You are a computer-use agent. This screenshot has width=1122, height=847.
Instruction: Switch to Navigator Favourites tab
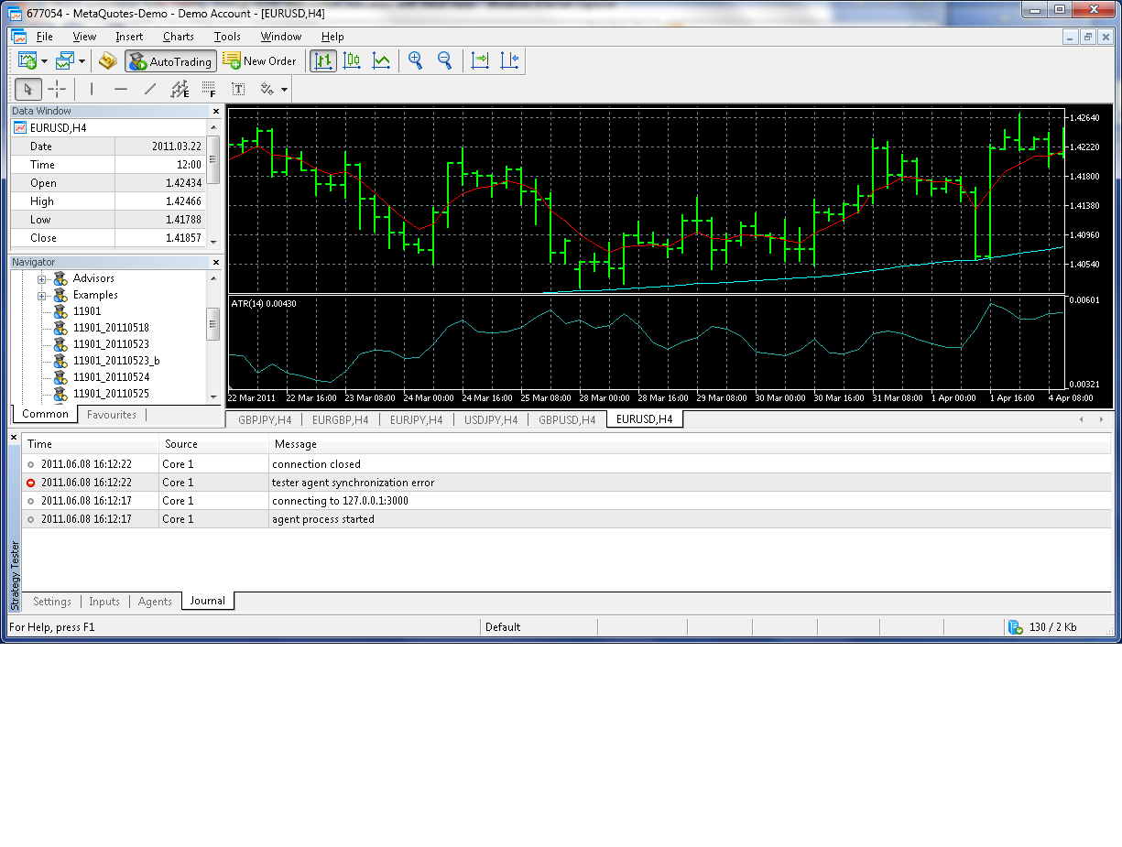[x=112, y=415]
